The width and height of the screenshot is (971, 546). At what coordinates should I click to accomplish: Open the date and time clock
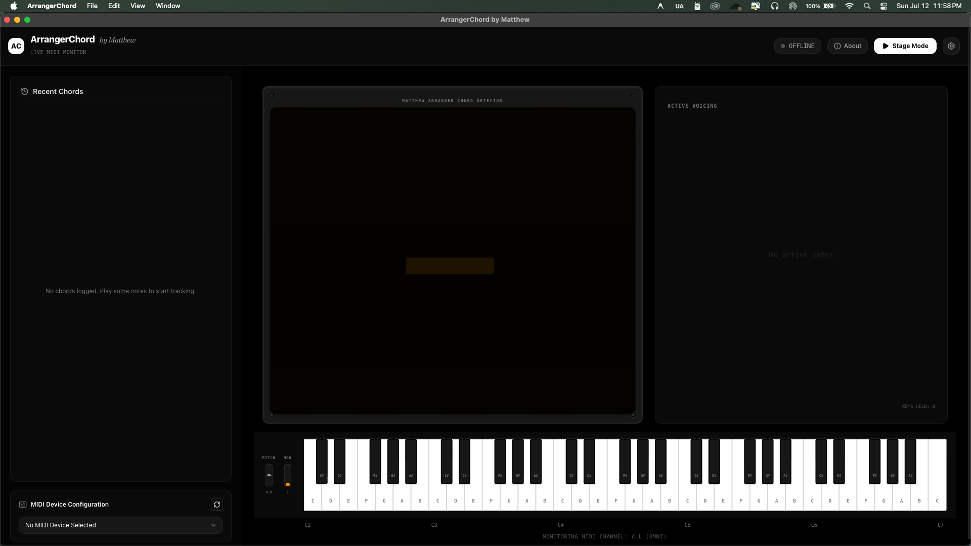tap(929, 6)
